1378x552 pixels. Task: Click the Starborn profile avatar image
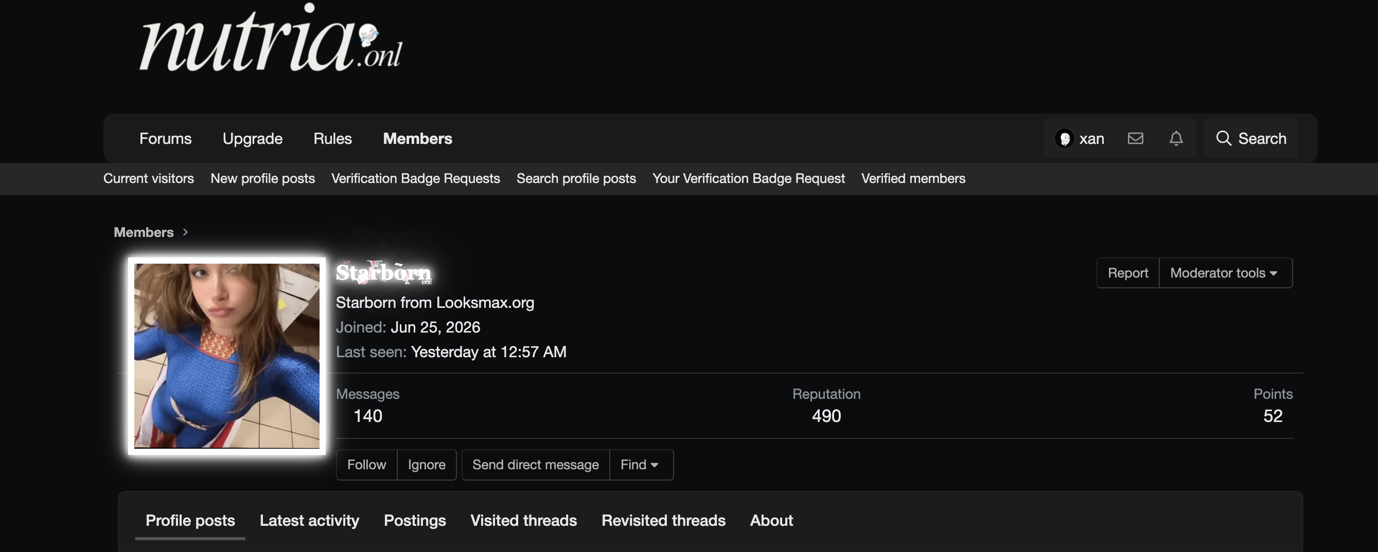click(227, 356)
